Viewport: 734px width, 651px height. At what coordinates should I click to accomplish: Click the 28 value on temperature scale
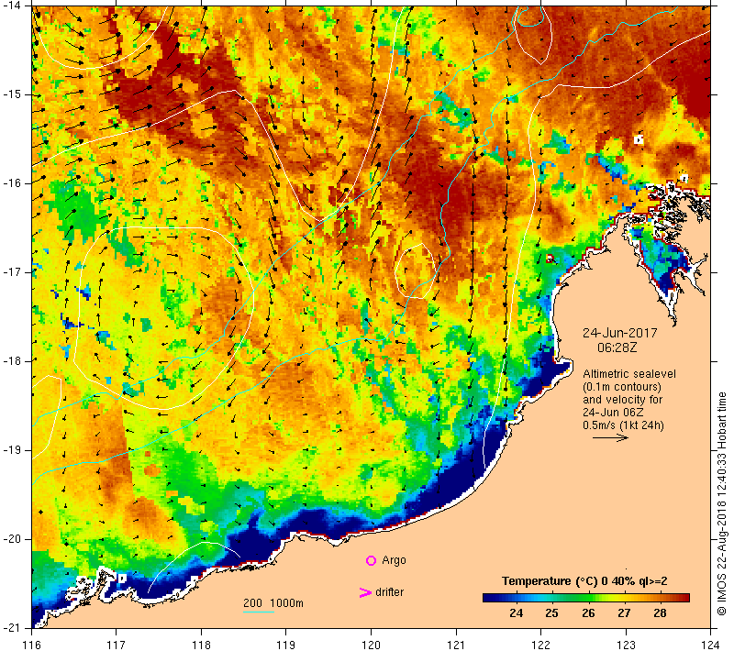click(x=660, y=613)
